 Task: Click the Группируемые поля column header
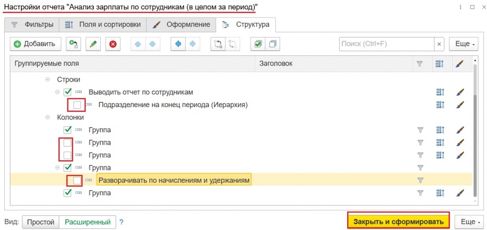click(x=133, y=64)
